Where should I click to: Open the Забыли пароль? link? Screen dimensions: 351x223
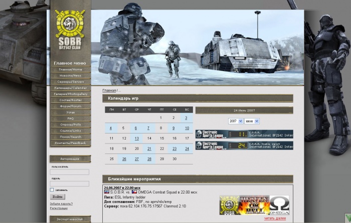61,204
